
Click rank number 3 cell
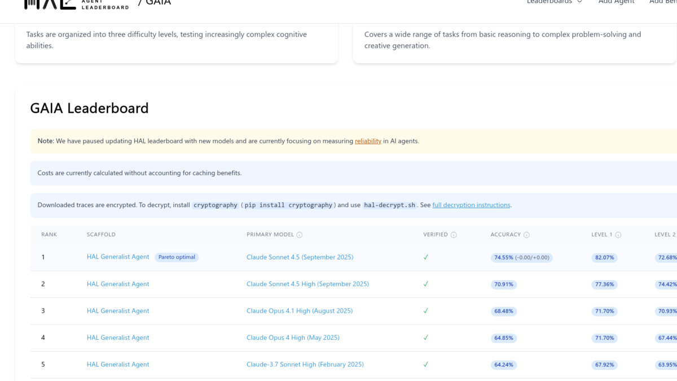(43, 310)
